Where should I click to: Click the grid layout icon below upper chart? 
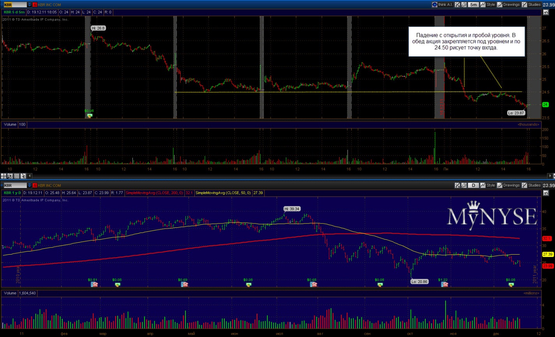(4, 176)
